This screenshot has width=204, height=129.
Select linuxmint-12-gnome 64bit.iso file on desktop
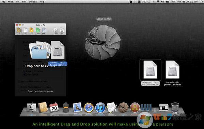[x=172, y=73]
